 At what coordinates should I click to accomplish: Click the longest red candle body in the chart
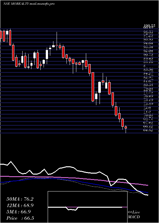93,87
